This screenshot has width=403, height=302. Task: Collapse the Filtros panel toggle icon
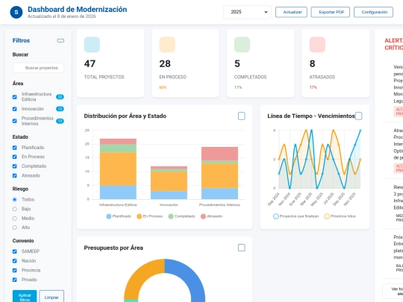[x=60, y=40]
